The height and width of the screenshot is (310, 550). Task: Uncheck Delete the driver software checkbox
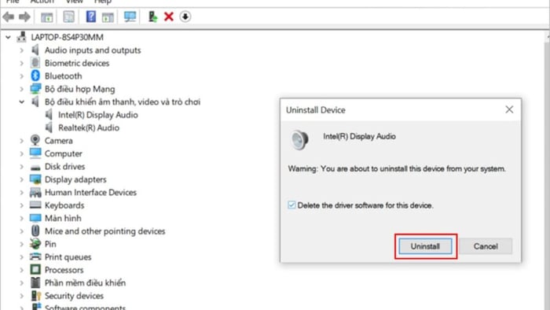point(291,205)
